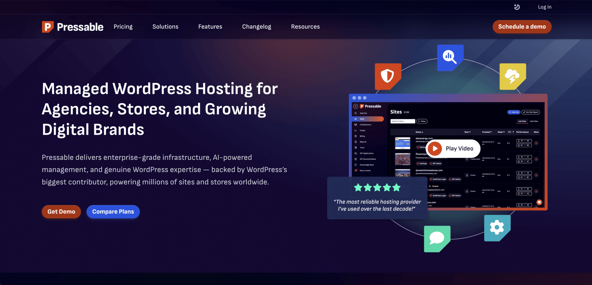Select highlighted Sites item in preview sidebar

pos(368,119)
